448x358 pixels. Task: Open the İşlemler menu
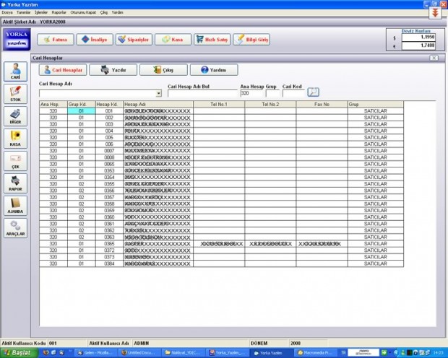tap(41, 12)
